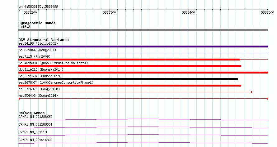277x147 pixels.
Task: Click the left end marker of nsv954403
Action: [19, 99]
